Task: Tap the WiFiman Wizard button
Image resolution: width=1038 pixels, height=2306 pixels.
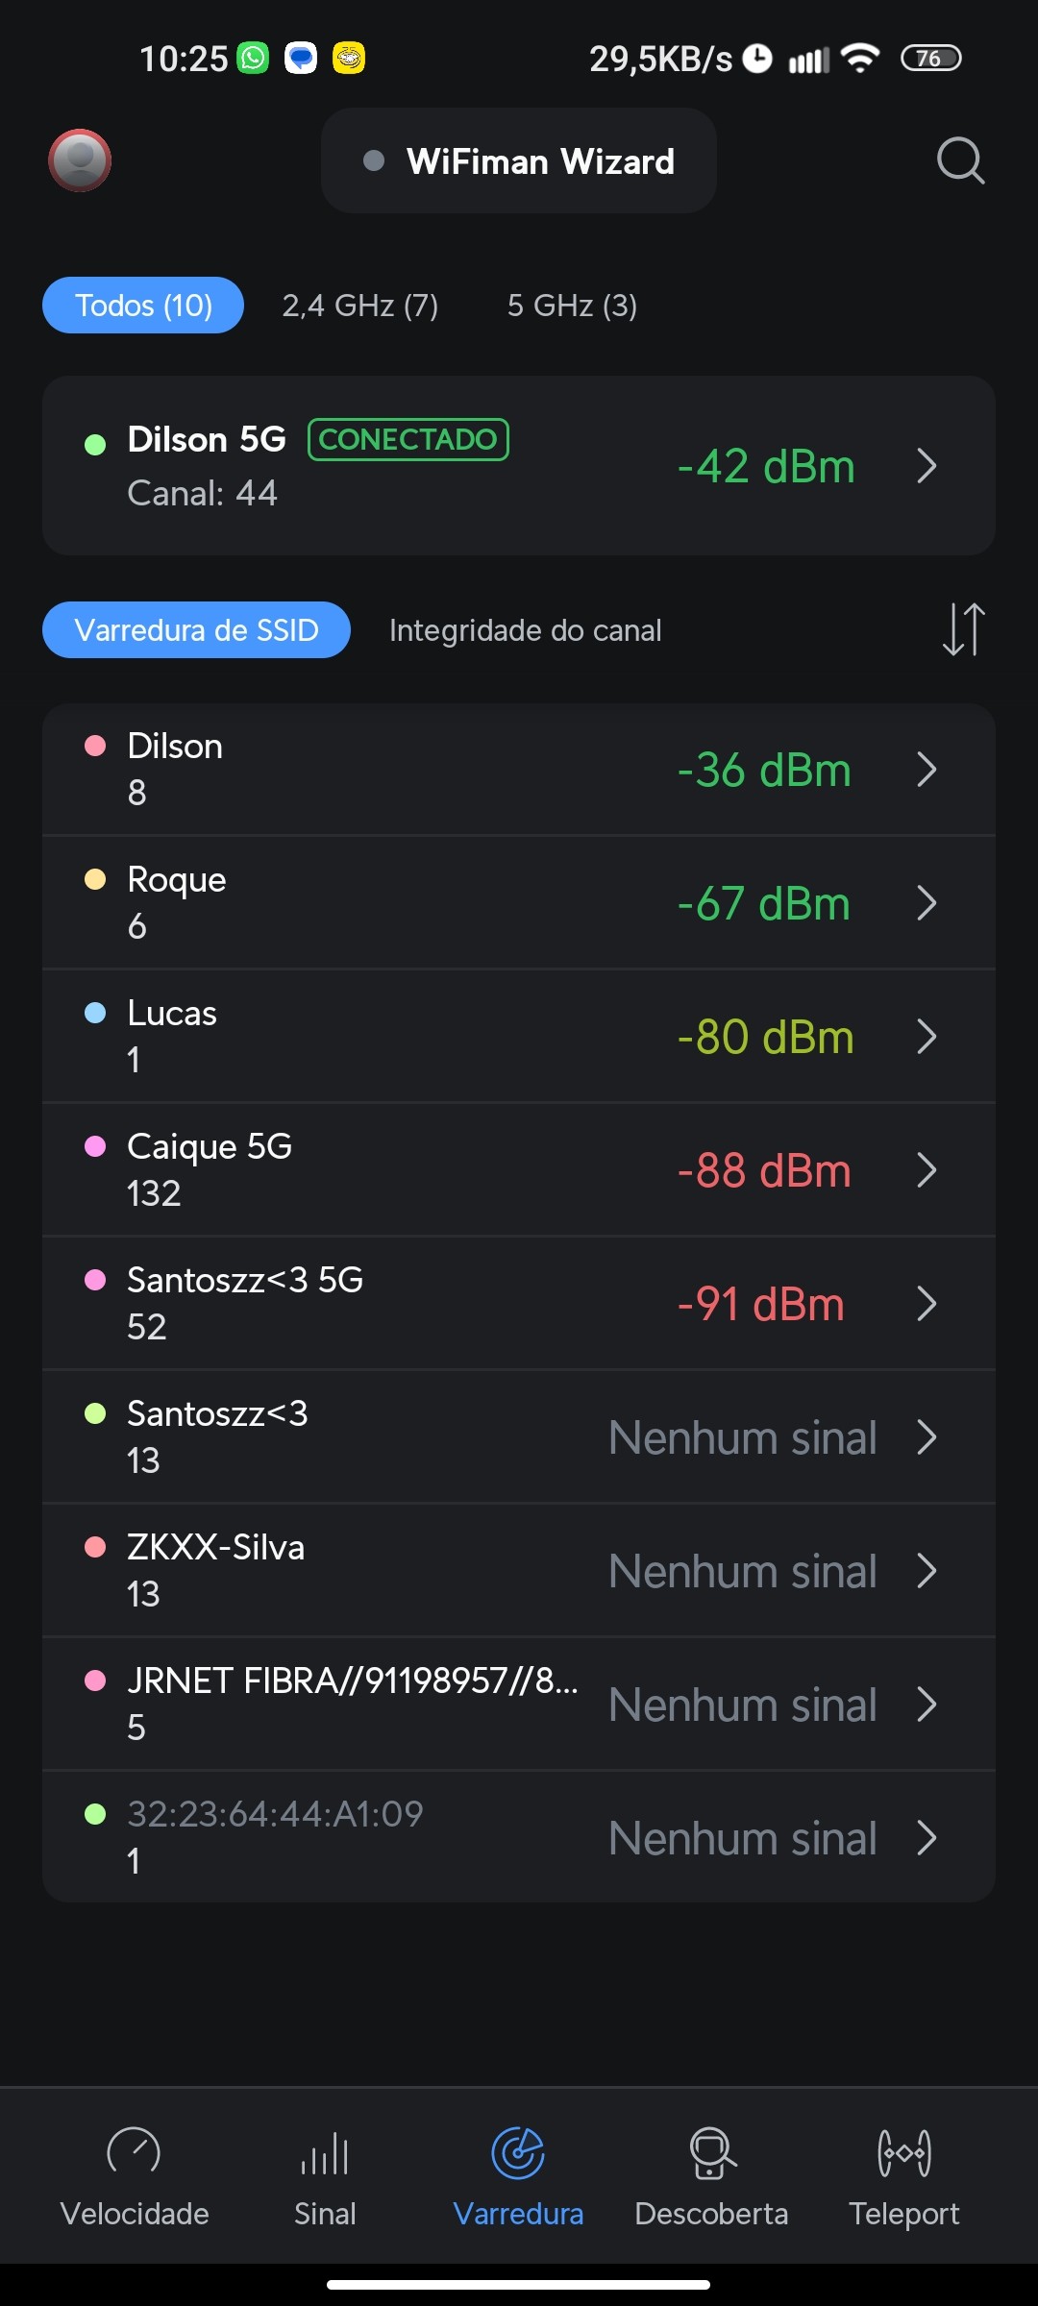Action: [519, 161]
